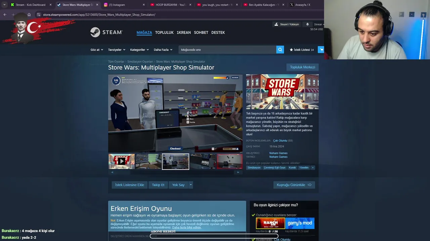Click the address bar URL

99,15
